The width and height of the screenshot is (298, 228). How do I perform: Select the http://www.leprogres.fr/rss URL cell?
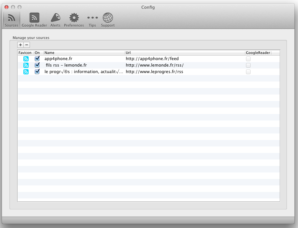pyautogui.click(x=154, y=72)
